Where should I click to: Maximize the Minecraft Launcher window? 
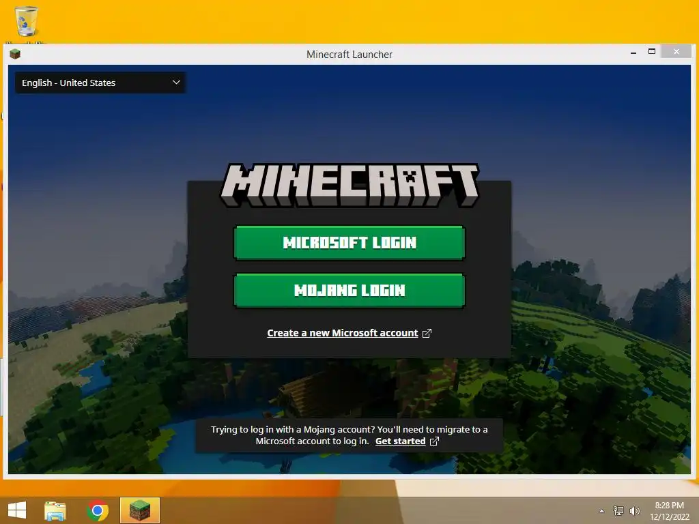click(x=652, y=52)
